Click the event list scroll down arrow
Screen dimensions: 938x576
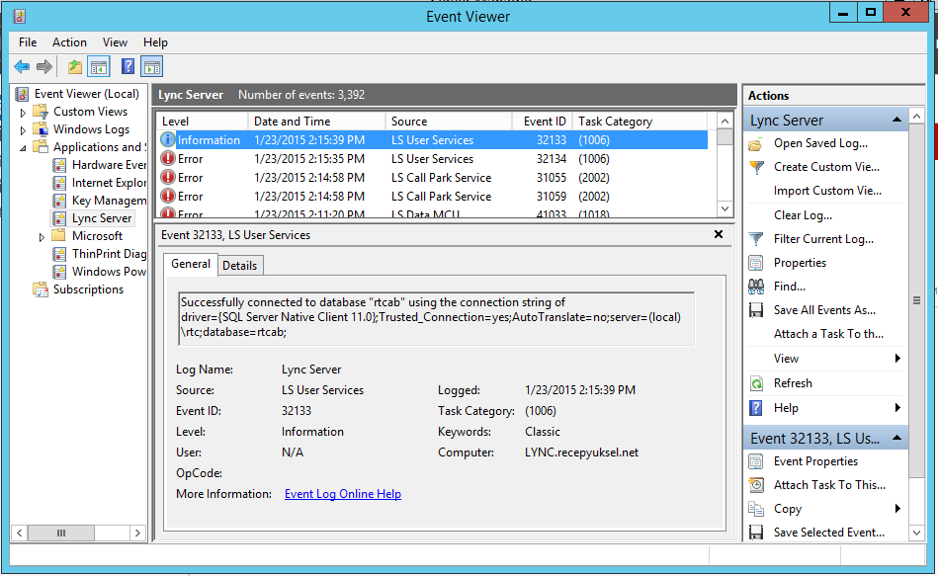[x=725, y=208]
